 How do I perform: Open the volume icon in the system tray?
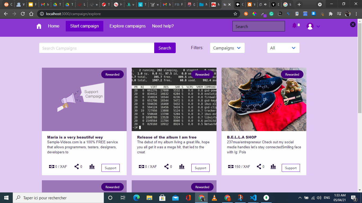point(319,198)
